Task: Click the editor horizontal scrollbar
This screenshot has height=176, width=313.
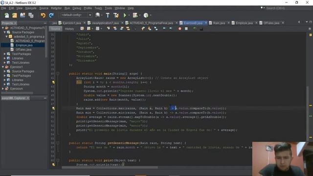Action: pos(110,167)
